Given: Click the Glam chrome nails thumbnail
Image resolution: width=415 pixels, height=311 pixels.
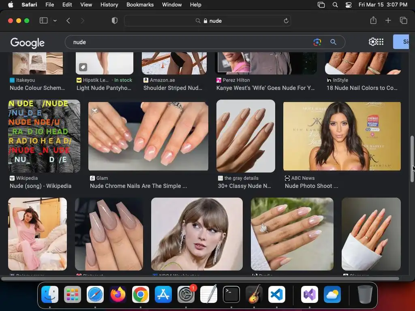Looking at the screenshot, I should click(148, 136).
